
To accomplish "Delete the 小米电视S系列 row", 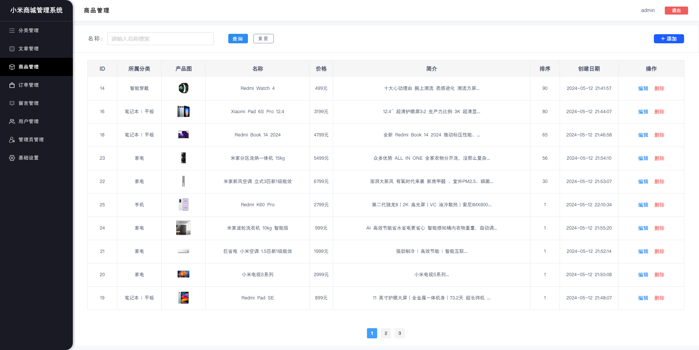I will (659, 275).
